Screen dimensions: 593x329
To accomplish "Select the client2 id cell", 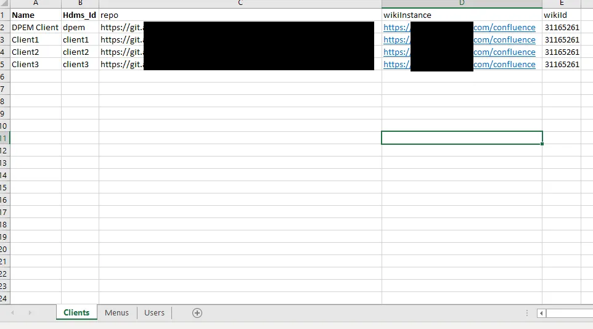I will tap(80, 52).
